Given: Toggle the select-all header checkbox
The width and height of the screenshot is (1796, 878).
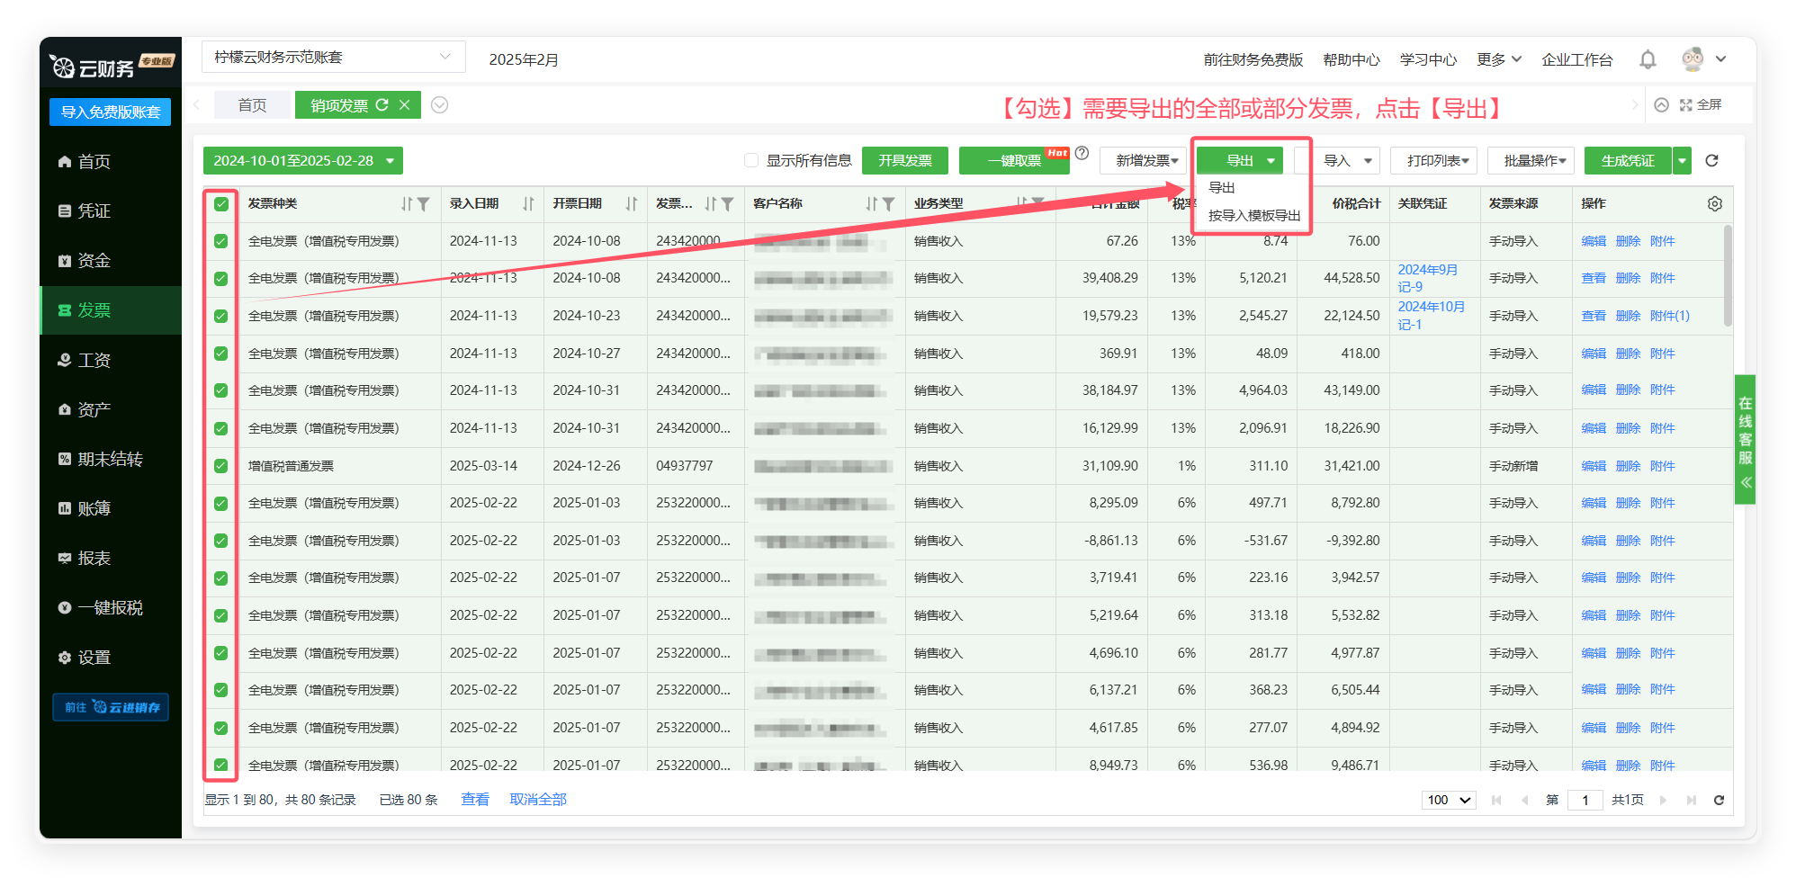Looking at the screenshot, I should [x=221, y=204].
